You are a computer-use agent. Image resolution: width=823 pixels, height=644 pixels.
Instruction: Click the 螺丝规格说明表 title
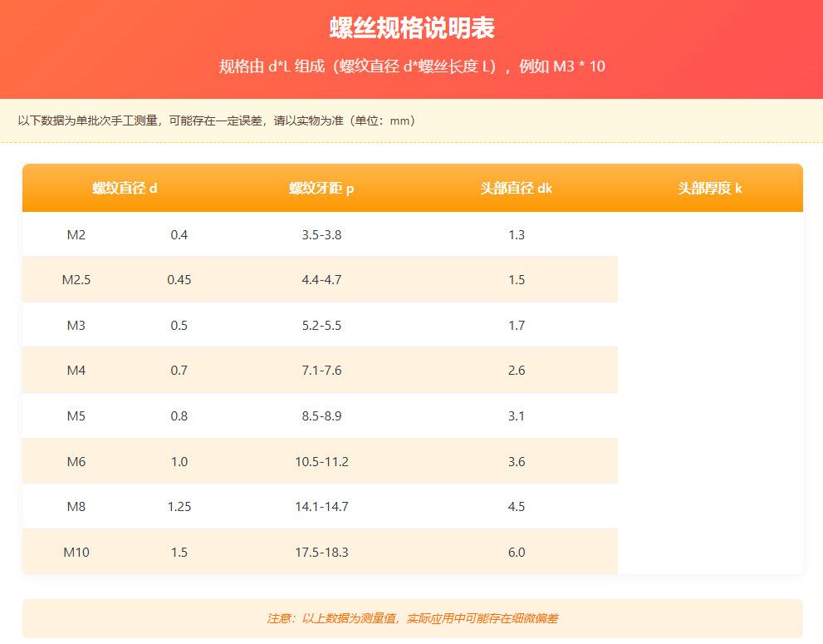(412, 28)
